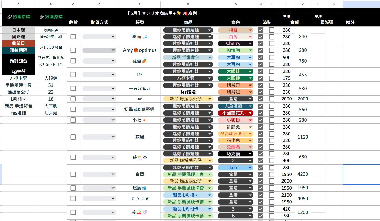This screenshot has width=380, height=221.
Task: Click the blue-outlined selected cell under 備註
Action: pyautogui.click(x=361, y=174)
